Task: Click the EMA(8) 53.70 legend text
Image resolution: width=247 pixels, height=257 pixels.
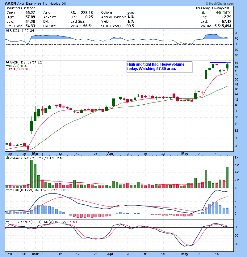Action: [18, 69]
